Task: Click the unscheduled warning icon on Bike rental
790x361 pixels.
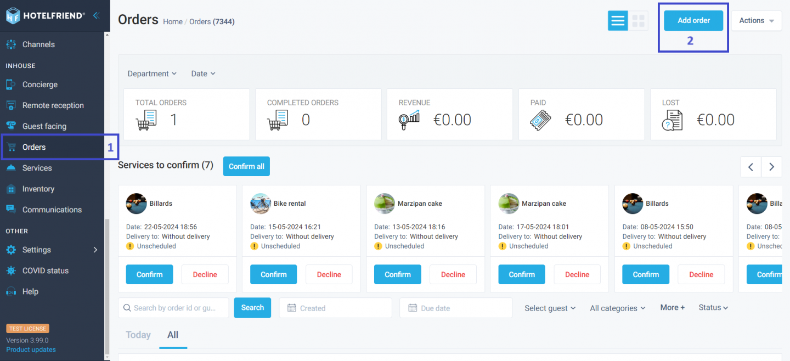Action: [254, 246]
